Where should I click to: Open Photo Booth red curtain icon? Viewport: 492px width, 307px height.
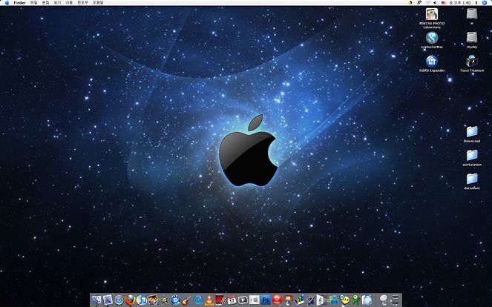click(220, 300)
